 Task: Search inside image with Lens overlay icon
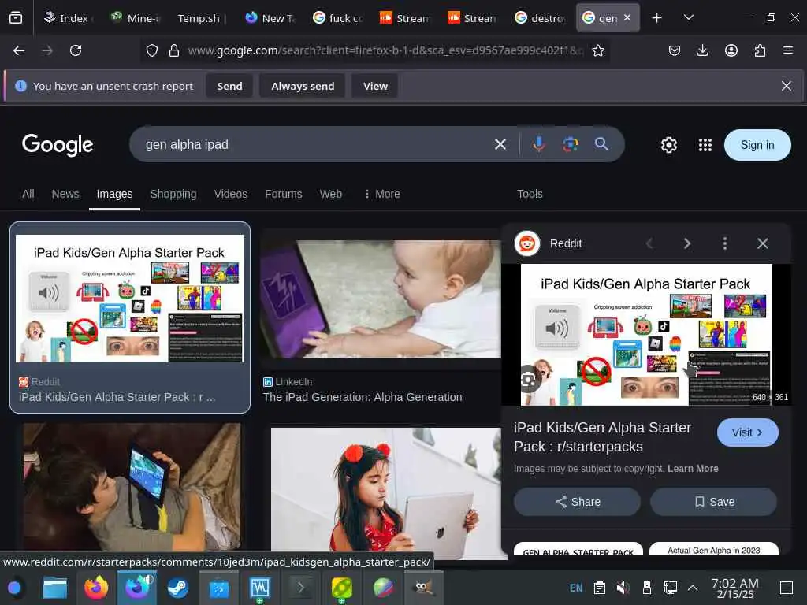point(528,380)
